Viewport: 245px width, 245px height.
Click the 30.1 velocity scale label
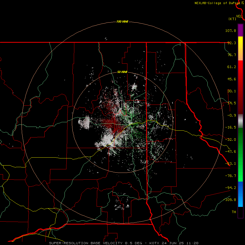pos(232,91)
